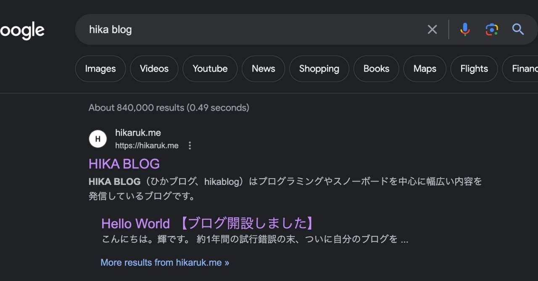Click the round H favicon of hikaruk.me
538x281 pixels.
click(x=98, y=139)
